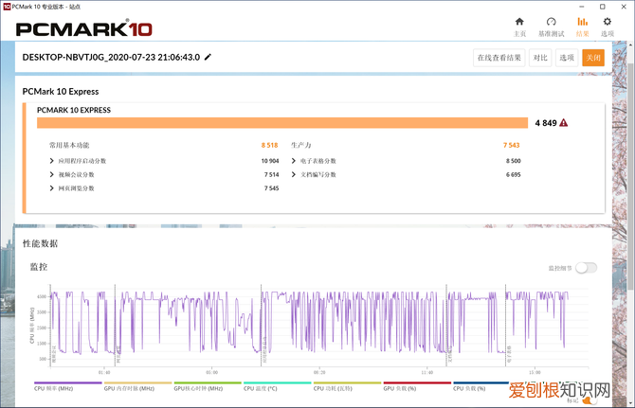
Task: Open the 结果 results chart icon
Action: [x=582, y=26]
